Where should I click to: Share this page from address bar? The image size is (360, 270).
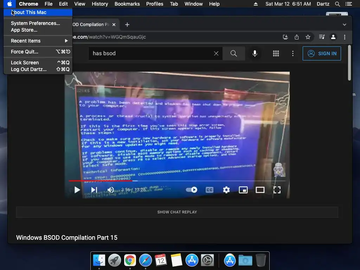click(297, 37)
